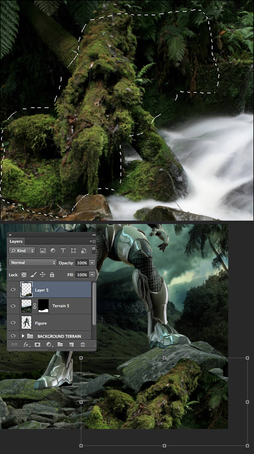Click the transform box bottom-left handle

pyautogui.click(x=81, y=446)
